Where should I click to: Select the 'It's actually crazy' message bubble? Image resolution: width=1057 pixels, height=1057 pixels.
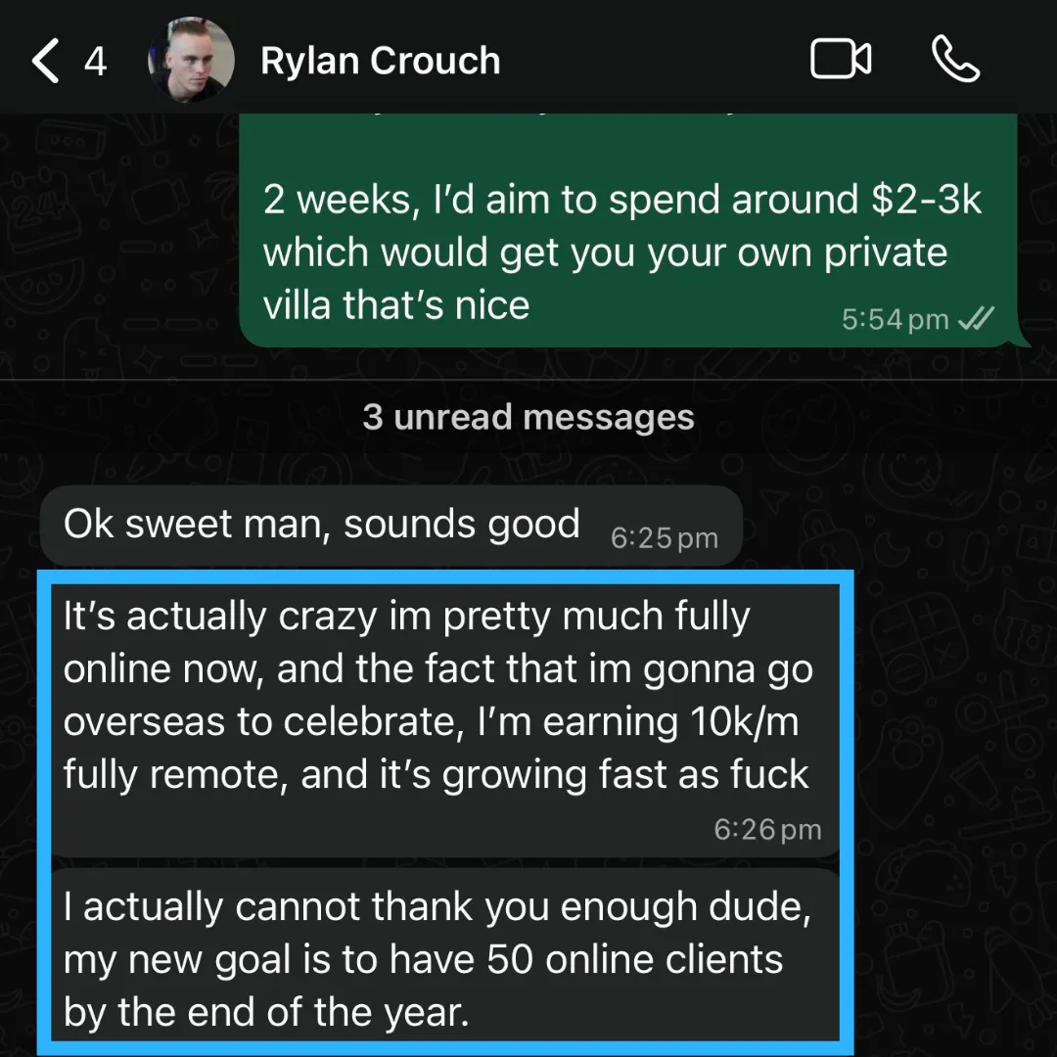[445, 720]
